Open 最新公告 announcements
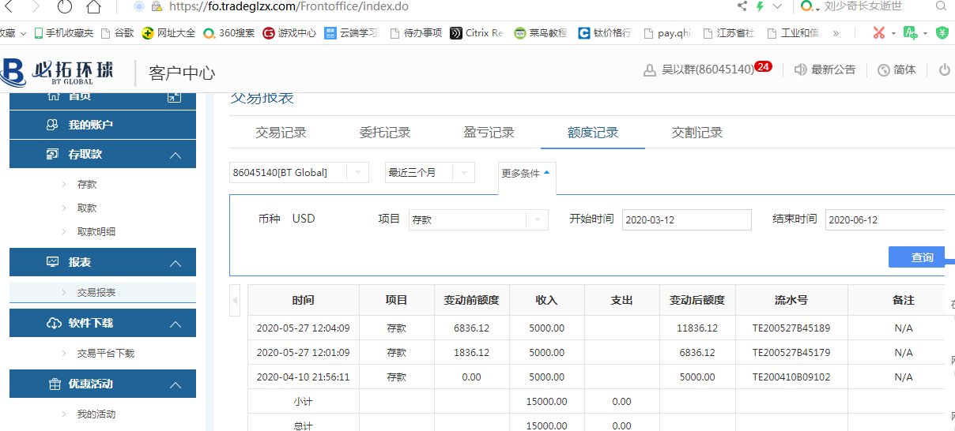 coord(825,69)
